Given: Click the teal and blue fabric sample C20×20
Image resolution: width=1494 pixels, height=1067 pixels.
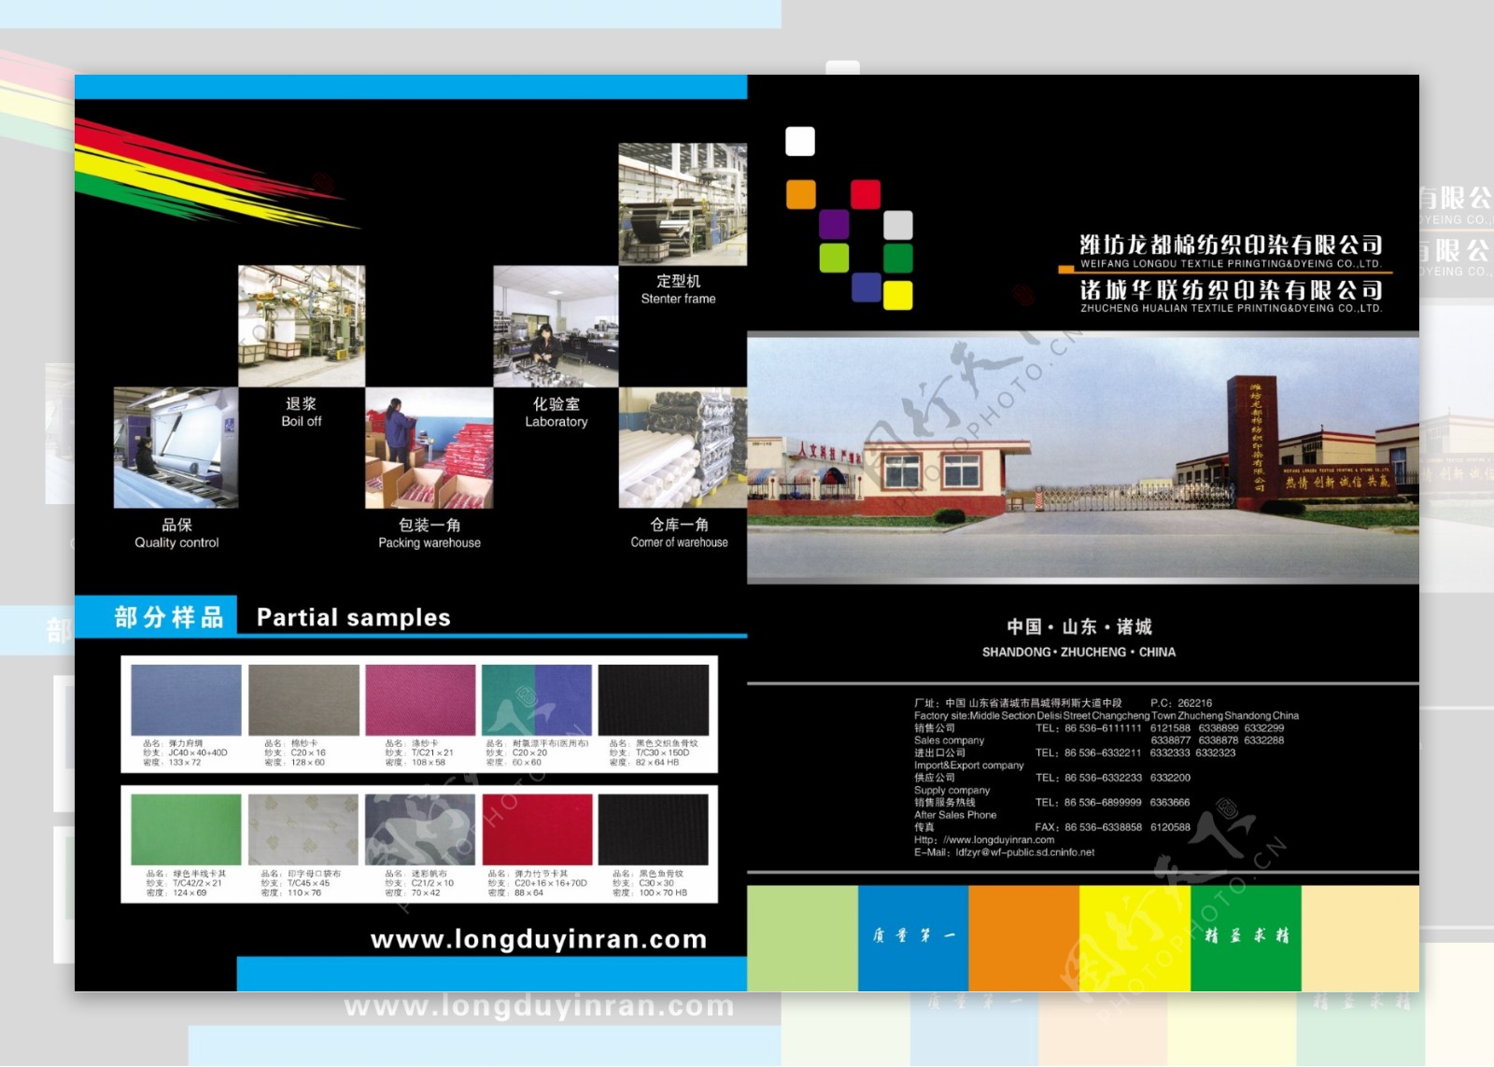Looking at the screenshot, I should [537, 700].
